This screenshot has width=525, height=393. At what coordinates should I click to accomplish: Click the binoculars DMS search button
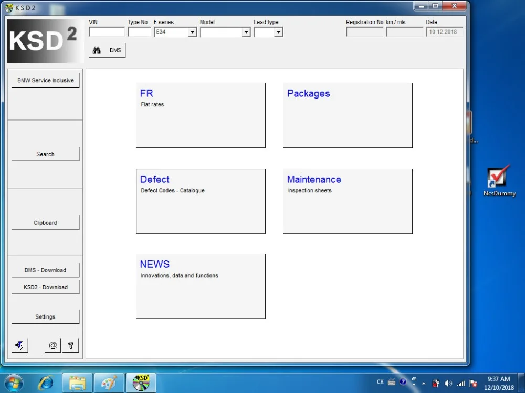click(x=107, y=50)
